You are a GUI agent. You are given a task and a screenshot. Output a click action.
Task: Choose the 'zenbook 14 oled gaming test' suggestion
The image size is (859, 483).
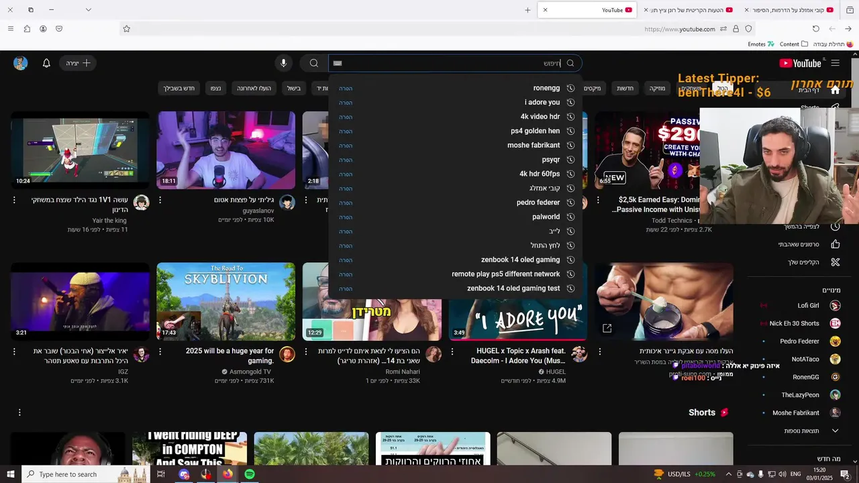coord(513,288)
